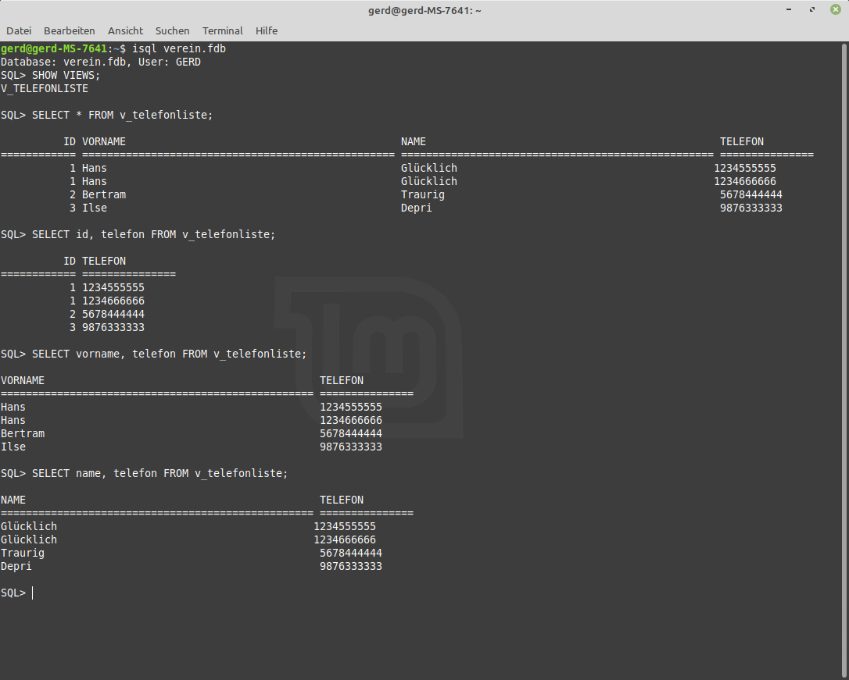
Task: Maximize the terminal window
Action: coord(812,9)
